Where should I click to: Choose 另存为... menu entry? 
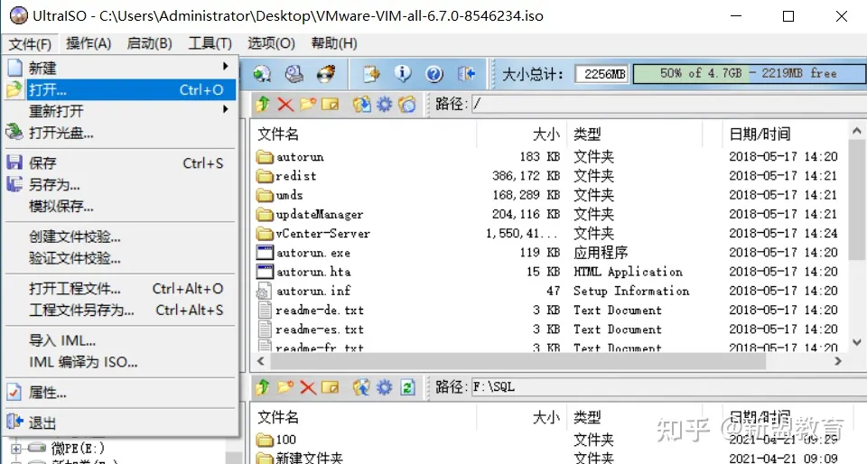[x=54, y=185]
